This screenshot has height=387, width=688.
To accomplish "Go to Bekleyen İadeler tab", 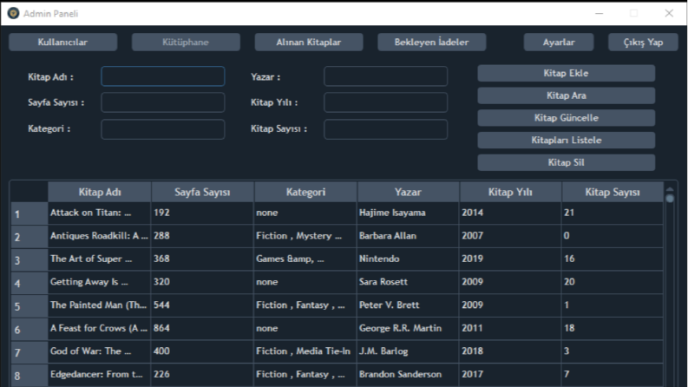I will point(431,43).
